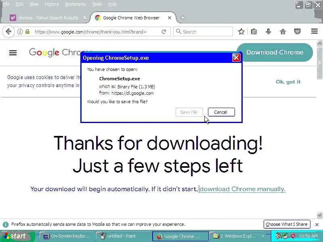
Task: Switch to On-Screen Keyboard taskbar item
Action: click(x=67, y=236)
